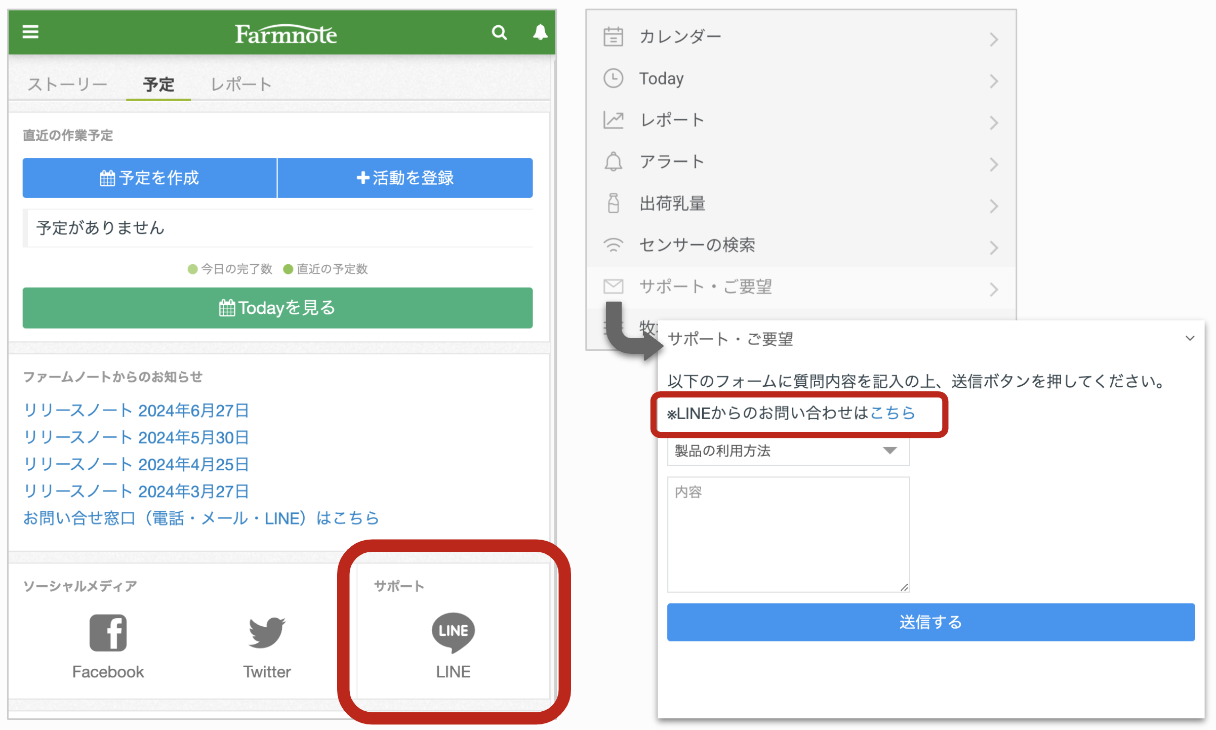Open サポート・ご要望 menu item
The height and width of the screenshot is (730, 1216).
(x=801, y=287)
